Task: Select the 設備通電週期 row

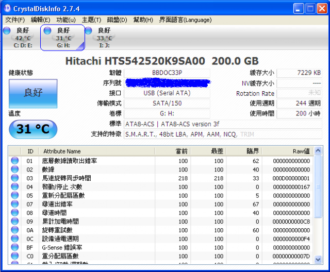Action: click(161, 239)
